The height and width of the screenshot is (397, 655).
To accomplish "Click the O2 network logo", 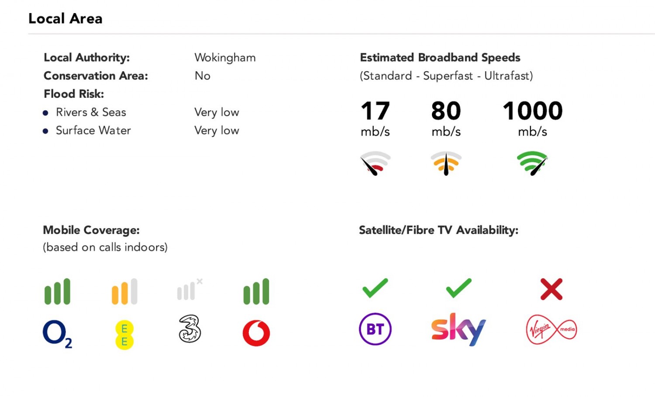I will [57, 334].
